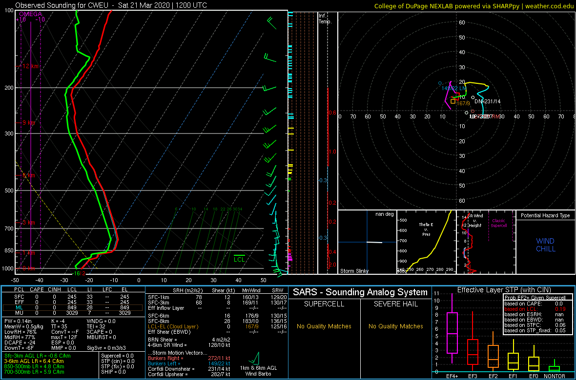576x380 pixels.
Task: Select the Inf. Temp. column header
Action: (326, 19)
